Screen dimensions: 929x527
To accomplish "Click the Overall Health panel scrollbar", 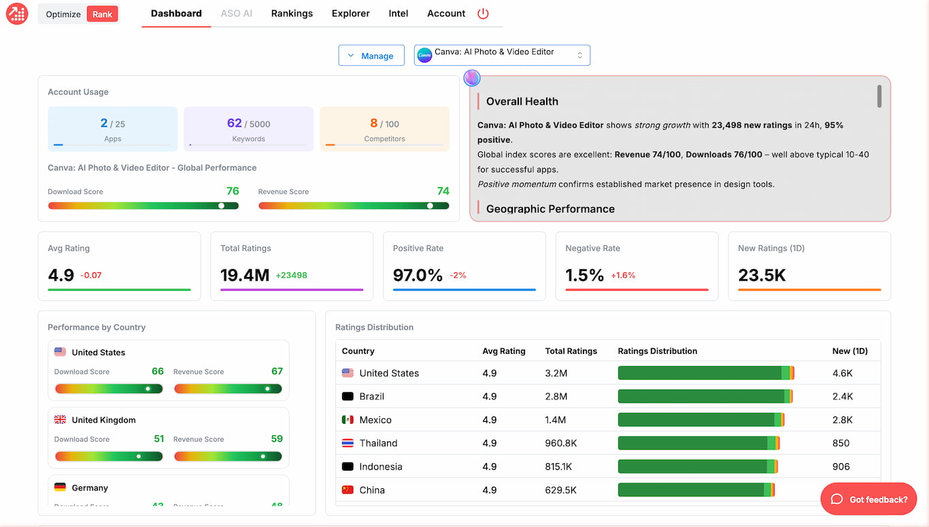I will click(879, 96).
